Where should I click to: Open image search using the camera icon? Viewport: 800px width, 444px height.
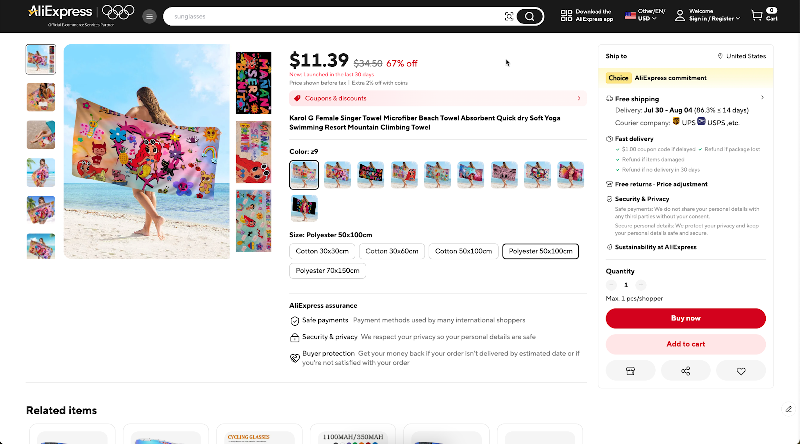click(x=509, y=16)
